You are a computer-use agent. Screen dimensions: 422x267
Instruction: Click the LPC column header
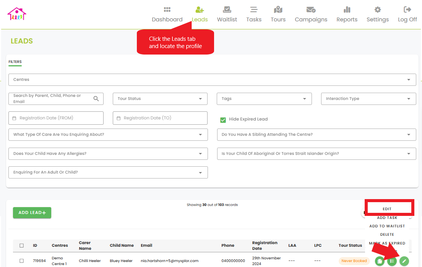coord(318,246)
